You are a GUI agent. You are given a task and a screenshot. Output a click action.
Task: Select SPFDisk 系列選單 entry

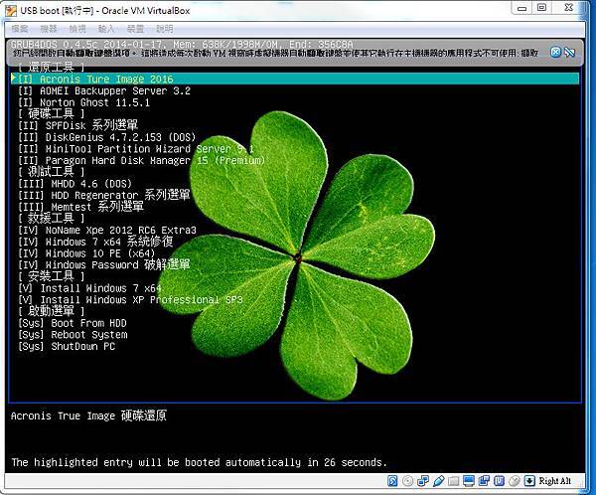(x=77, y=125)
